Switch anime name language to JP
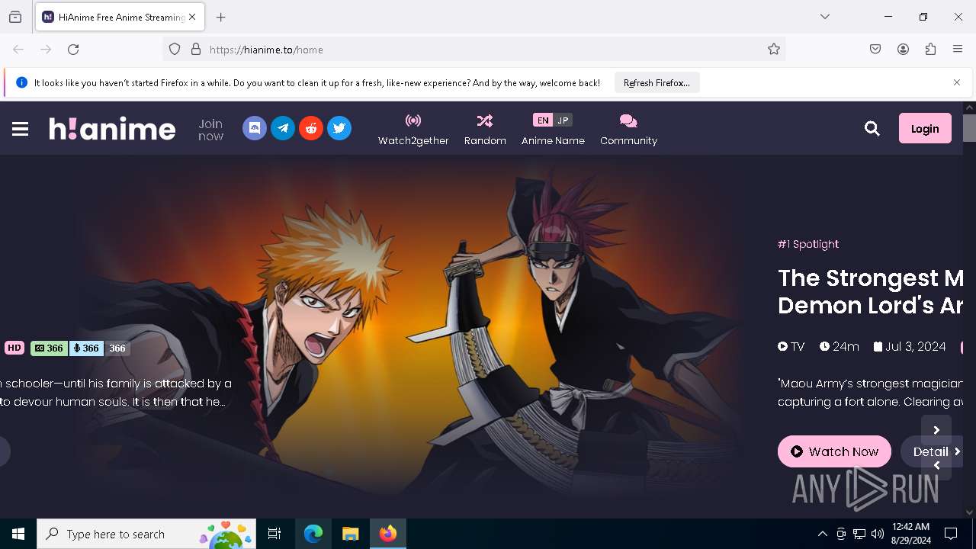This screenshot has height=549, width=976. click(563, 120)
